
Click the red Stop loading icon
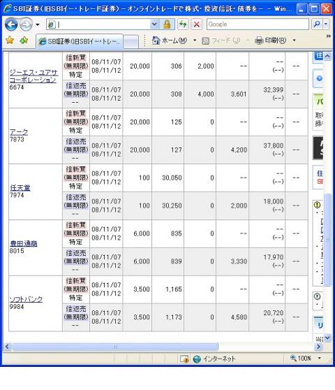pos(196,24)
